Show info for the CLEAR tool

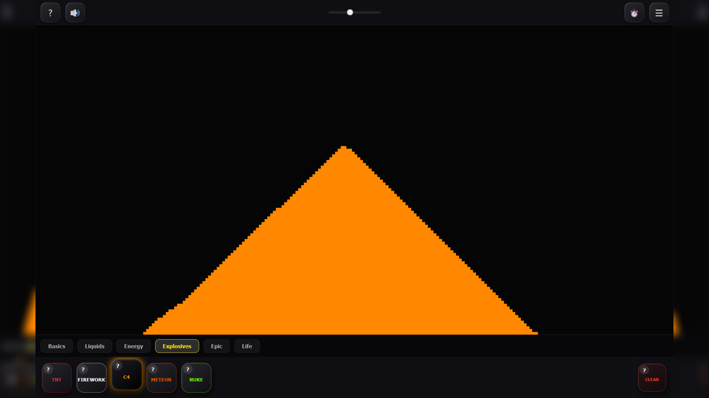point(645,370)
